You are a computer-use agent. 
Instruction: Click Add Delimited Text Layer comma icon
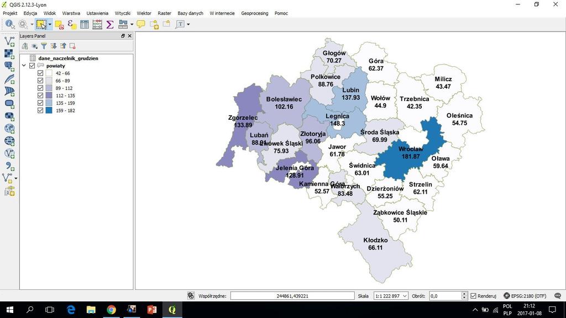tap(9, 166)
